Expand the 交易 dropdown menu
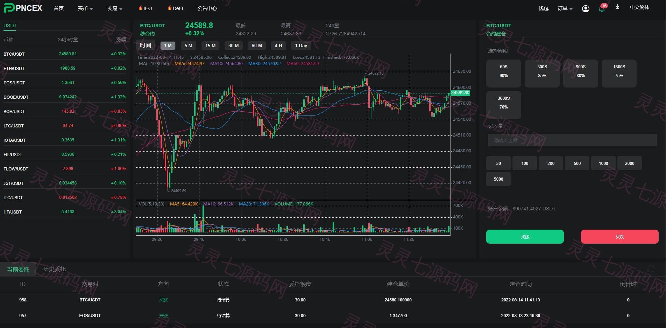The width and height of the screenshot is (666, 328). [115, 8]
